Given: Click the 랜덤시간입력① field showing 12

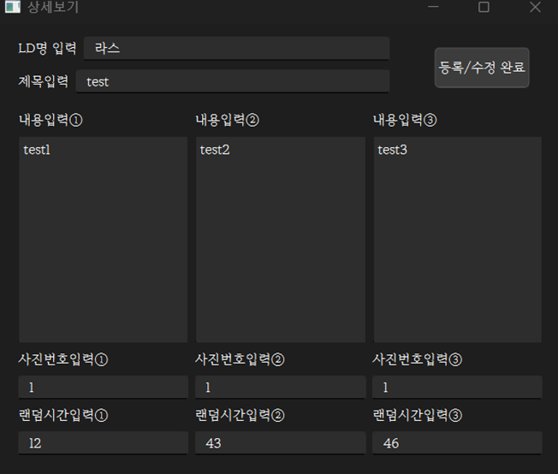Looking at the screenshot, I should click(103, 443).
